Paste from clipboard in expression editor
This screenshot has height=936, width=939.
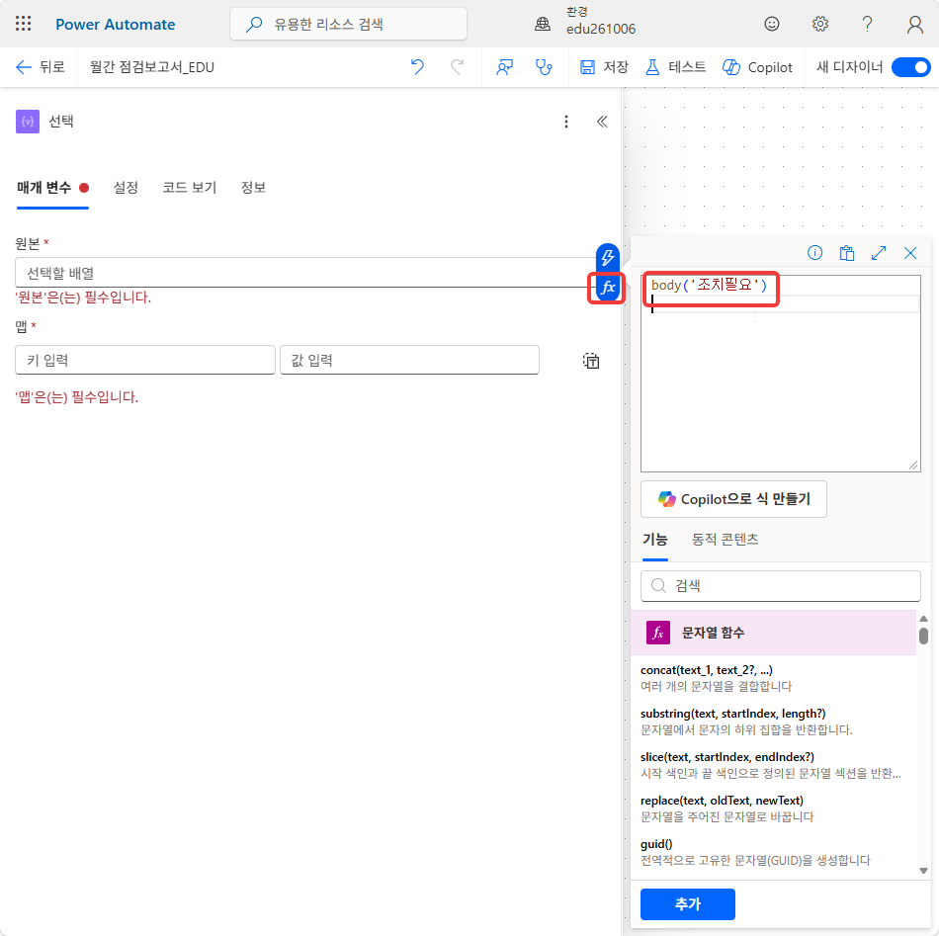pos(847,253)
